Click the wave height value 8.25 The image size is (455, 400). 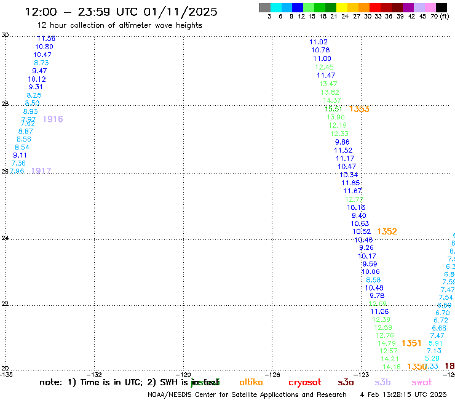click(x=34, y=95)
